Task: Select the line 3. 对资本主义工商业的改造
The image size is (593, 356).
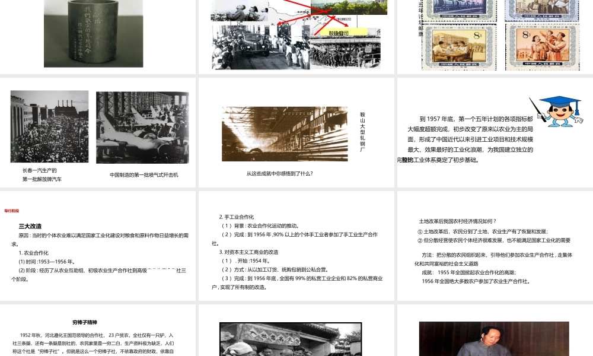Action: pos(248,252)
